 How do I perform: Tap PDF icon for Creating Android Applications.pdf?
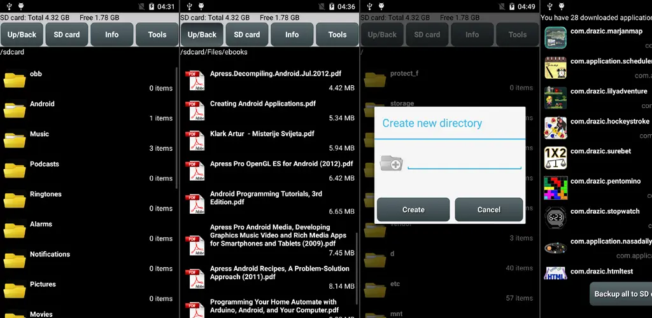pos(195,111)
